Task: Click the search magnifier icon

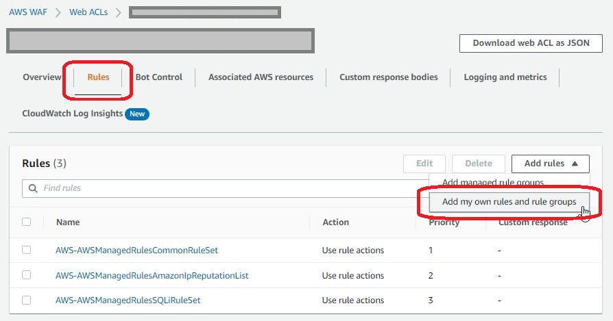Action: tap(33, 188)
